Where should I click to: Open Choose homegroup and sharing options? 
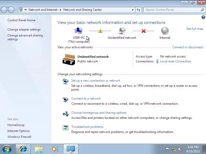pyautogui.click(x=99, y=113)
